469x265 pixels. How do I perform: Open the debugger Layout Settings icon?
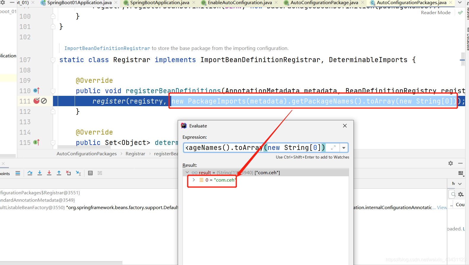point(461,173)
